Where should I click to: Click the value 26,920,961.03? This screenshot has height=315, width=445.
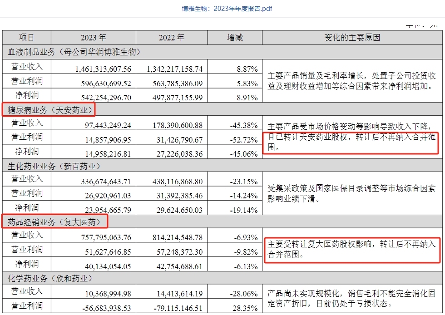point(108,196)
